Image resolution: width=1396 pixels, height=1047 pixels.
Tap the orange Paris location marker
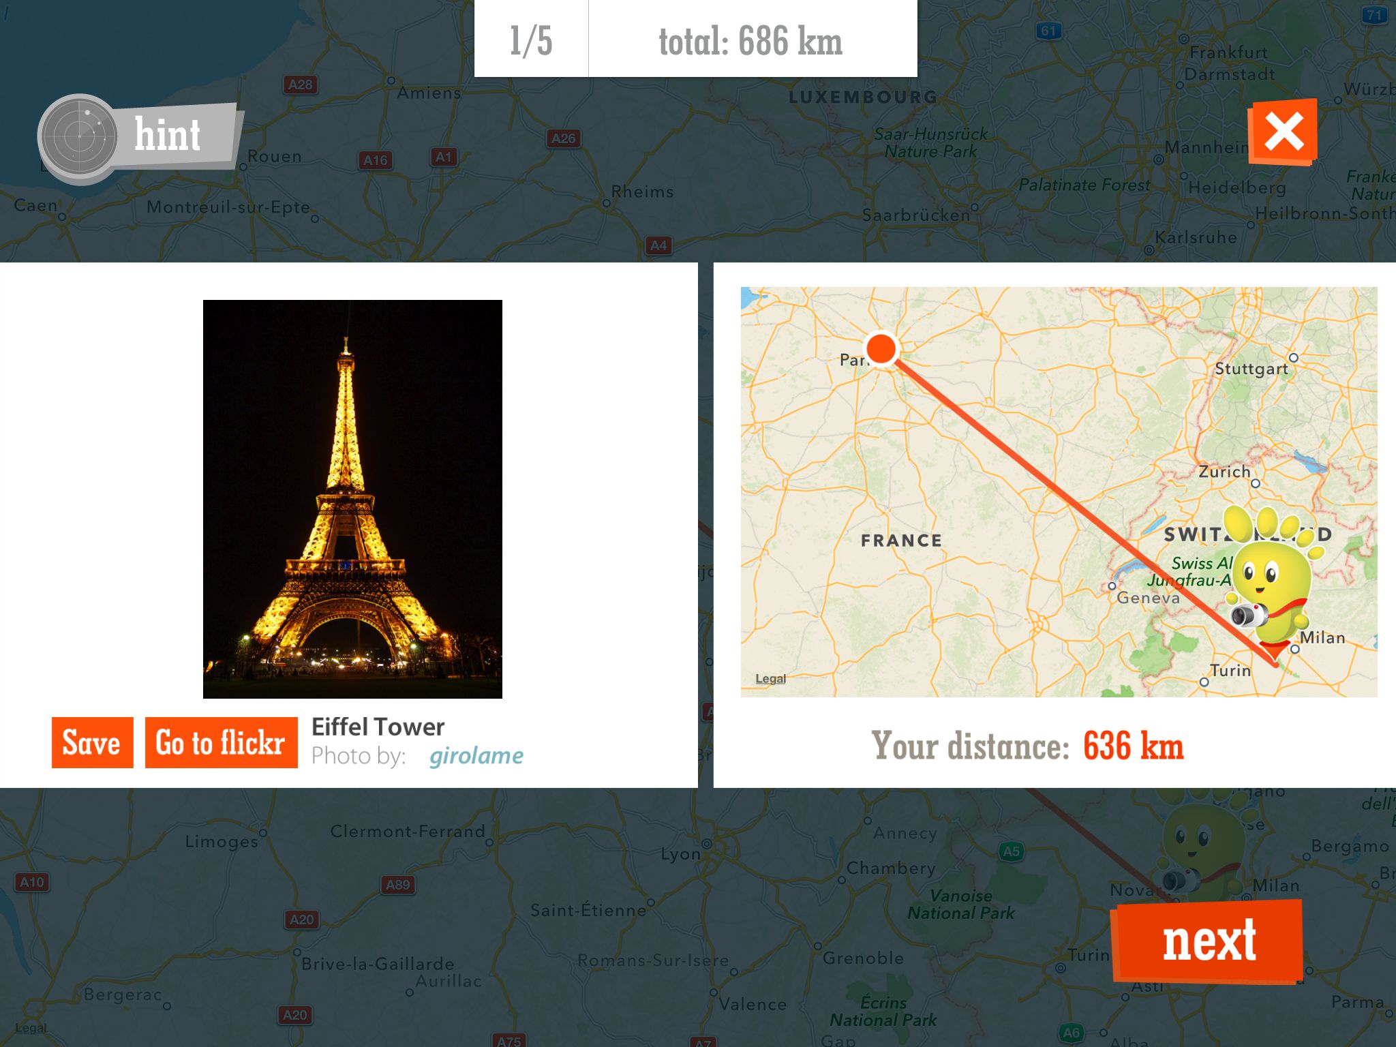881,348
